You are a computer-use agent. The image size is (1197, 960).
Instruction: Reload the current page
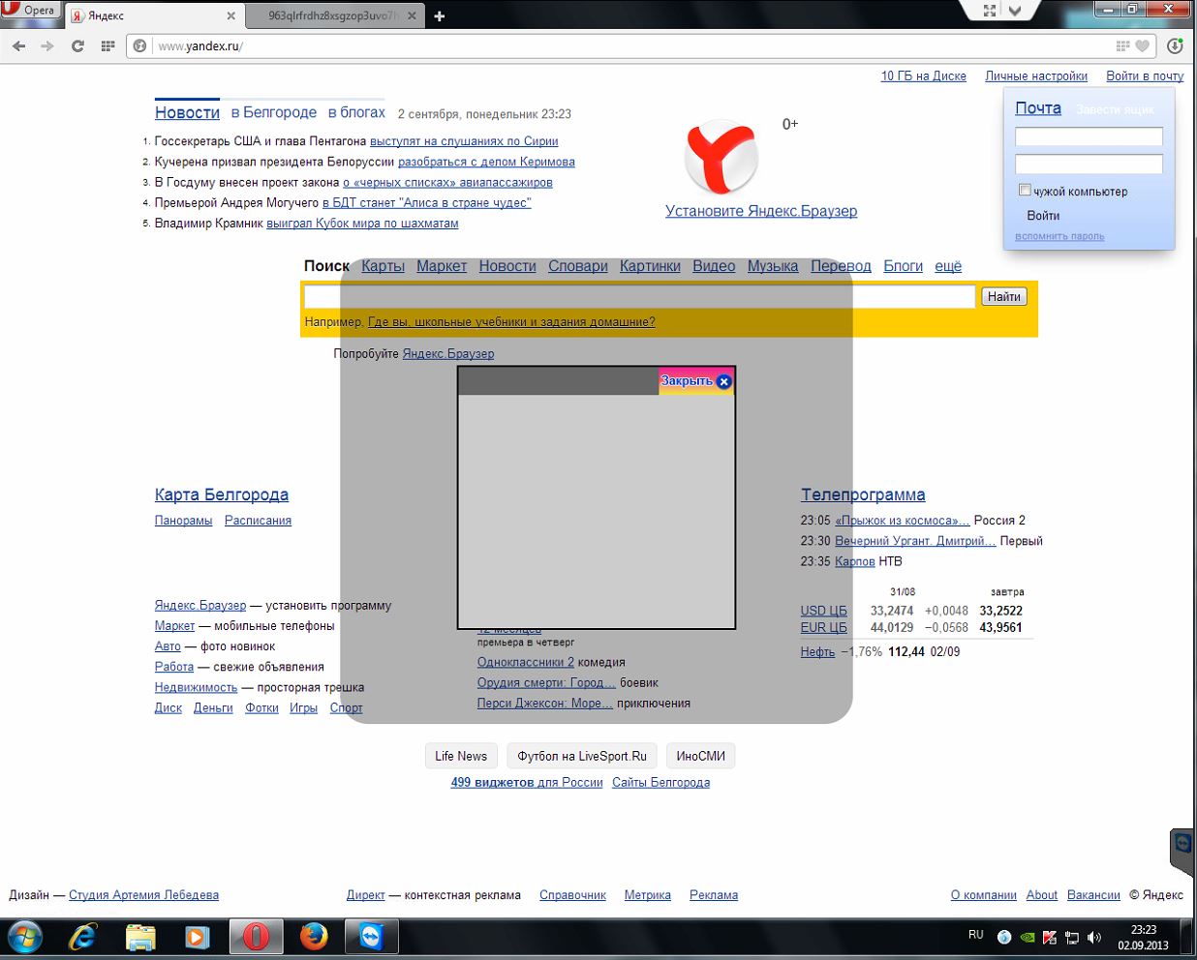(77, 45)
